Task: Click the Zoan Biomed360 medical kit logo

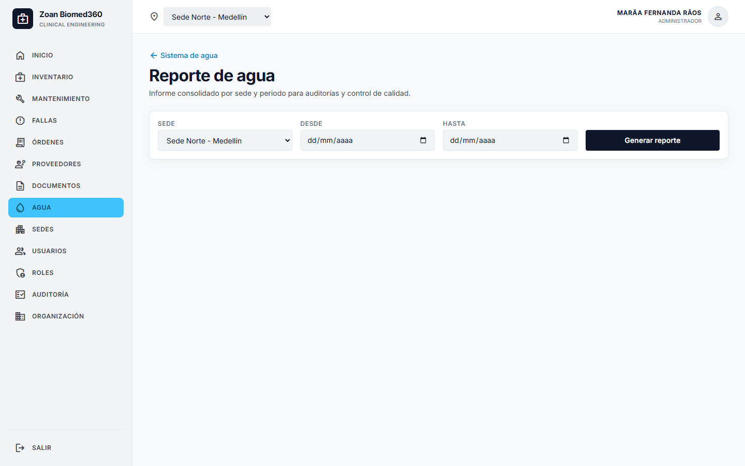Action: (x=23, y=19)
